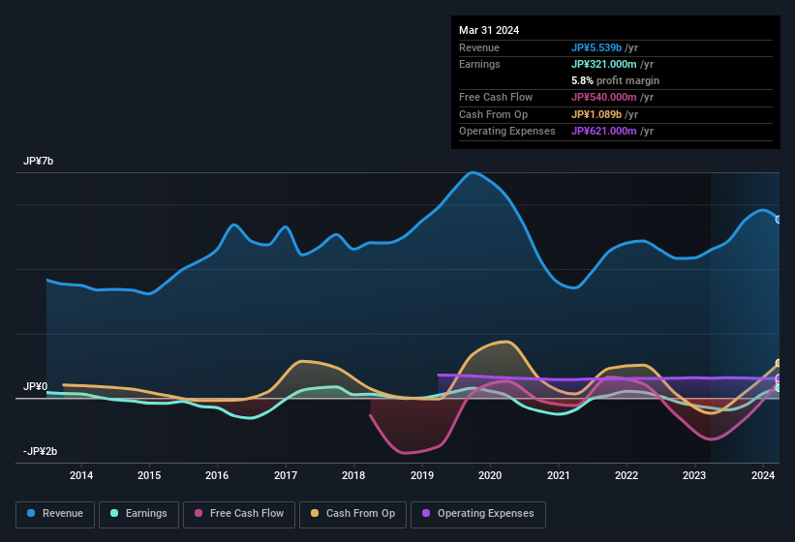Click the revenue peak near 2020
This screenshot has height=542, width=795.
click(x=472, y=172)
